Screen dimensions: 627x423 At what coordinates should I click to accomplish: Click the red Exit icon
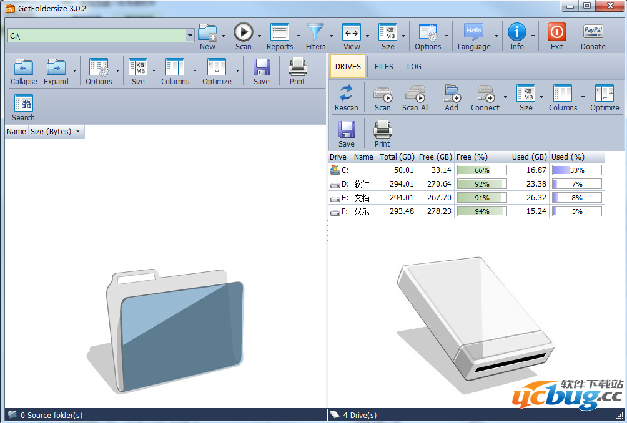[x=556, y=32]
